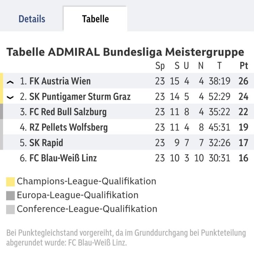Select the Tabelle tab
This screenshot has width=254, height=255.
coord(95,19)
